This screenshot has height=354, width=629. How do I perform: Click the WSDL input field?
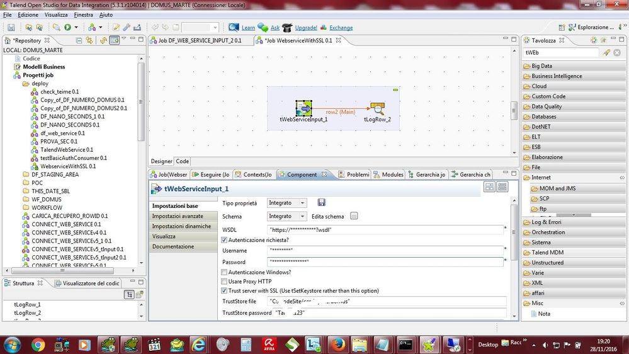tap(385, 230)
